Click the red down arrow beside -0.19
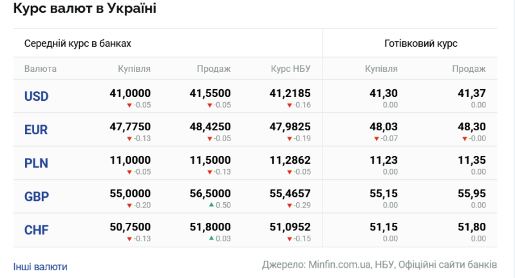Image resolution: width=515 pixels, height=278 pixels. 289,138
